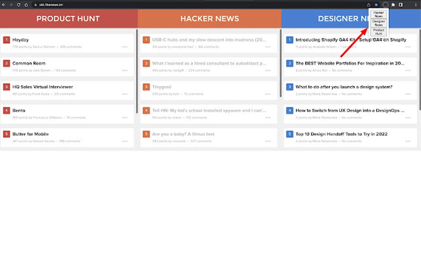Open more options for Are you a baby story
Viewport: 421px width, 263px height.
pos(268,141)
